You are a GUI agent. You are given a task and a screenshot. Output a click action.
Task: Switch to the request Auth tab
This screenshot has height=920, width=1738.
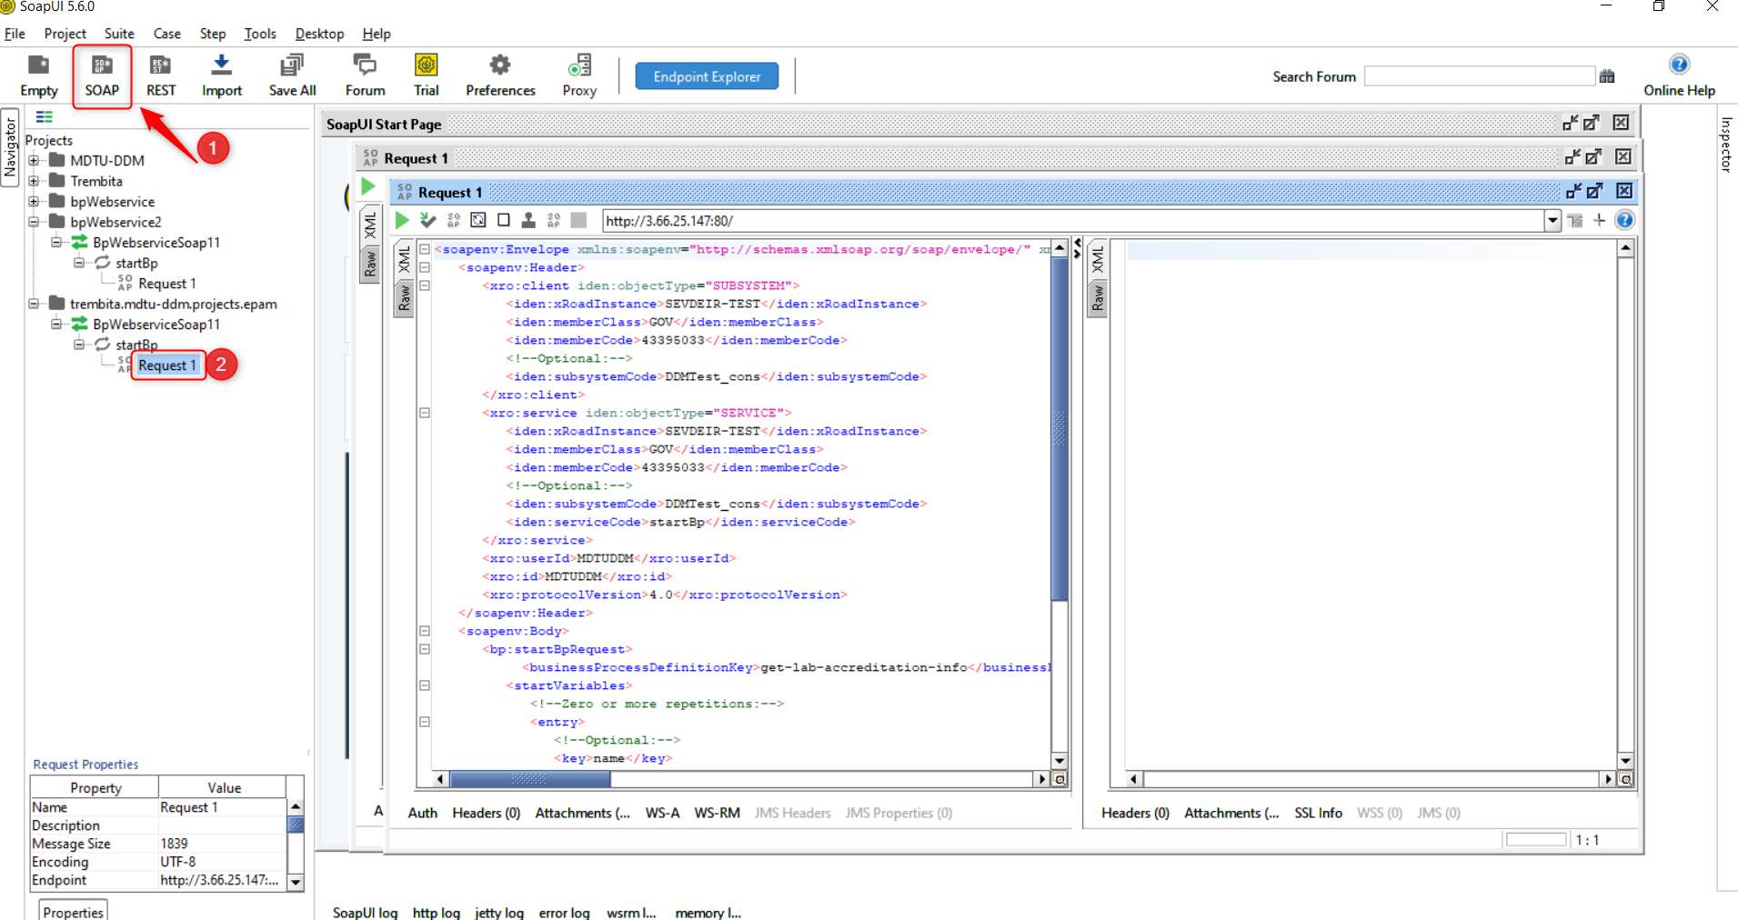(422, 813)
